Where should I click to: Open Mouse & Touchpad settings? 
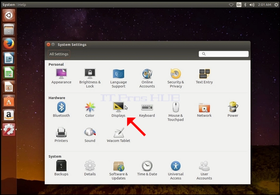click(x=175, y=112)
